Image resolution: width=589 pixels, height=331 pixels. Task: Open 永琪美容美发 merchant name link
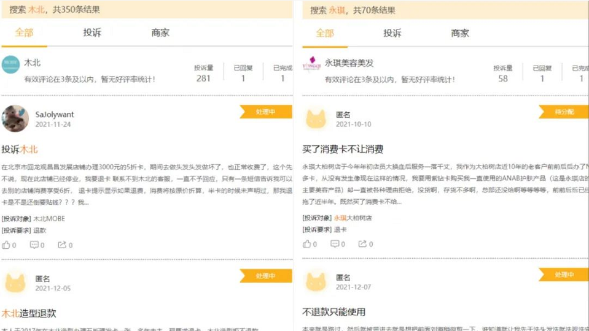coord(349,63)
